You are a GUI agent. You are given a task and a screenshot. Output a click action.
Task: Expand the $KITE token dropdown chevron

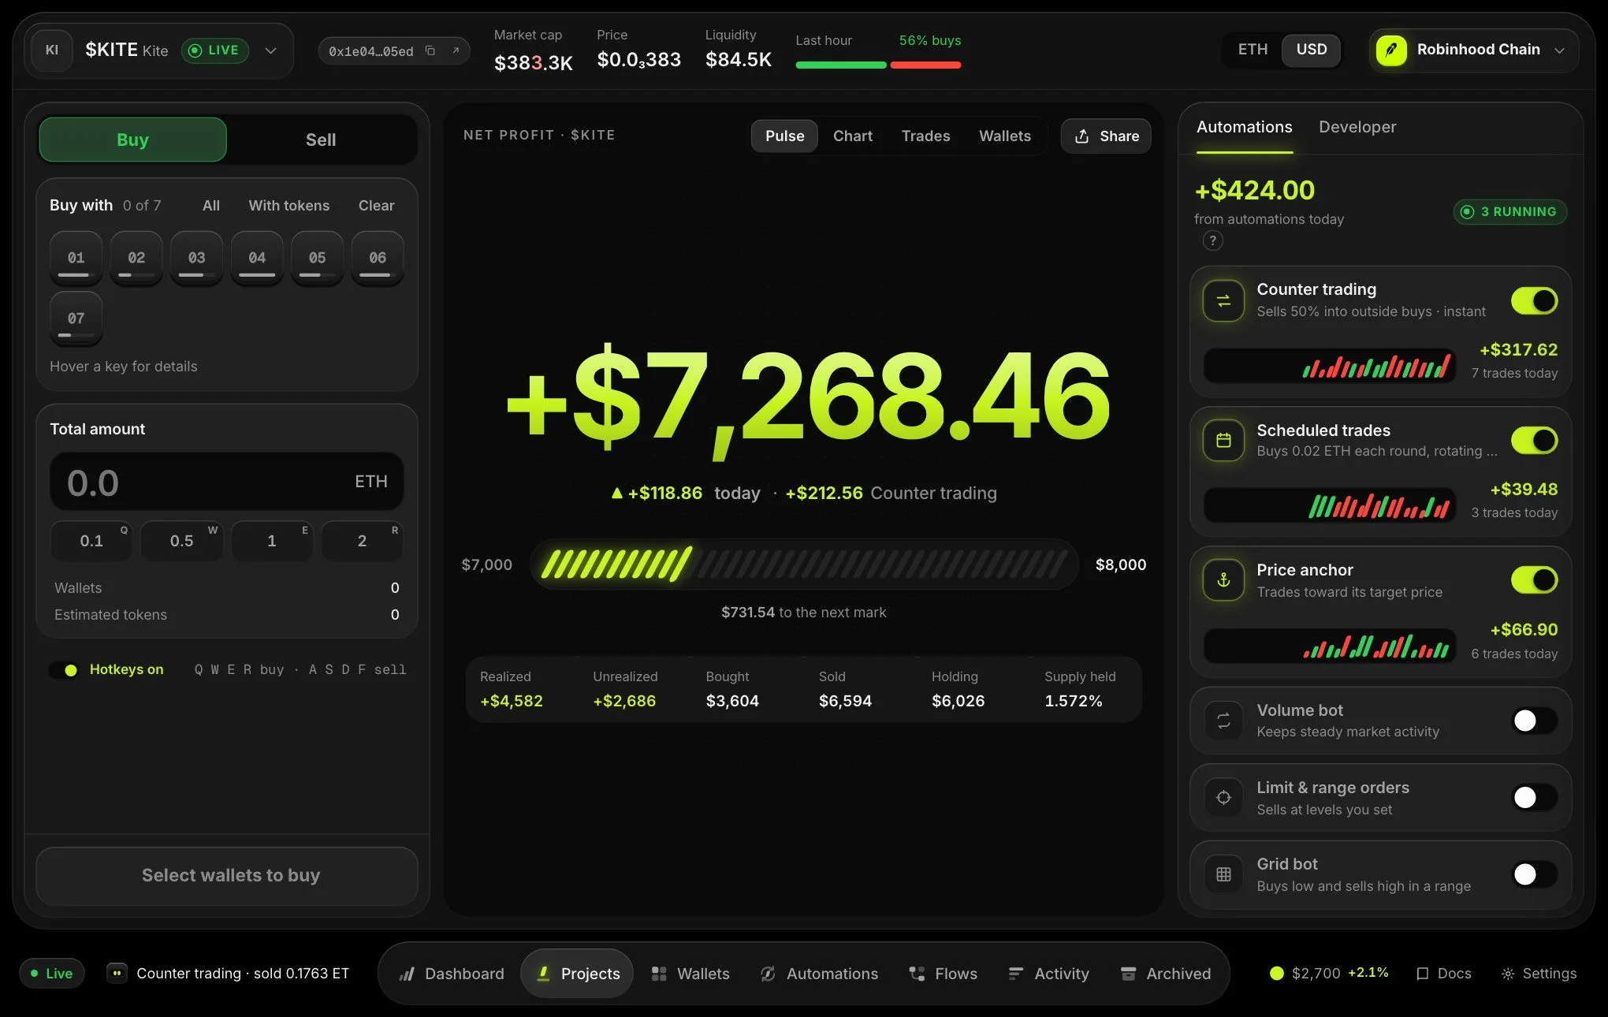[270, 50]
